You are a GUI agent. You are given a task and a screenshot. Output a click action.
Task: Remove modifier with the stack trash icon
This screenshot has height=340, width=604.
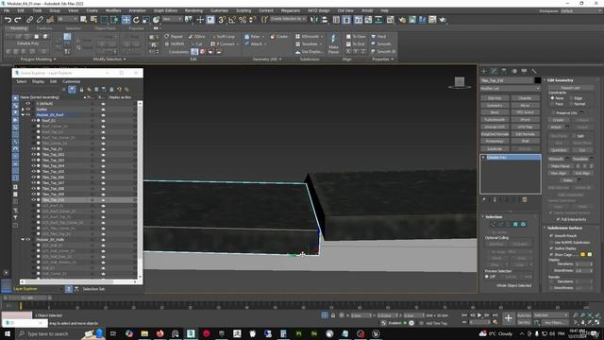click(x=525, y=199)
